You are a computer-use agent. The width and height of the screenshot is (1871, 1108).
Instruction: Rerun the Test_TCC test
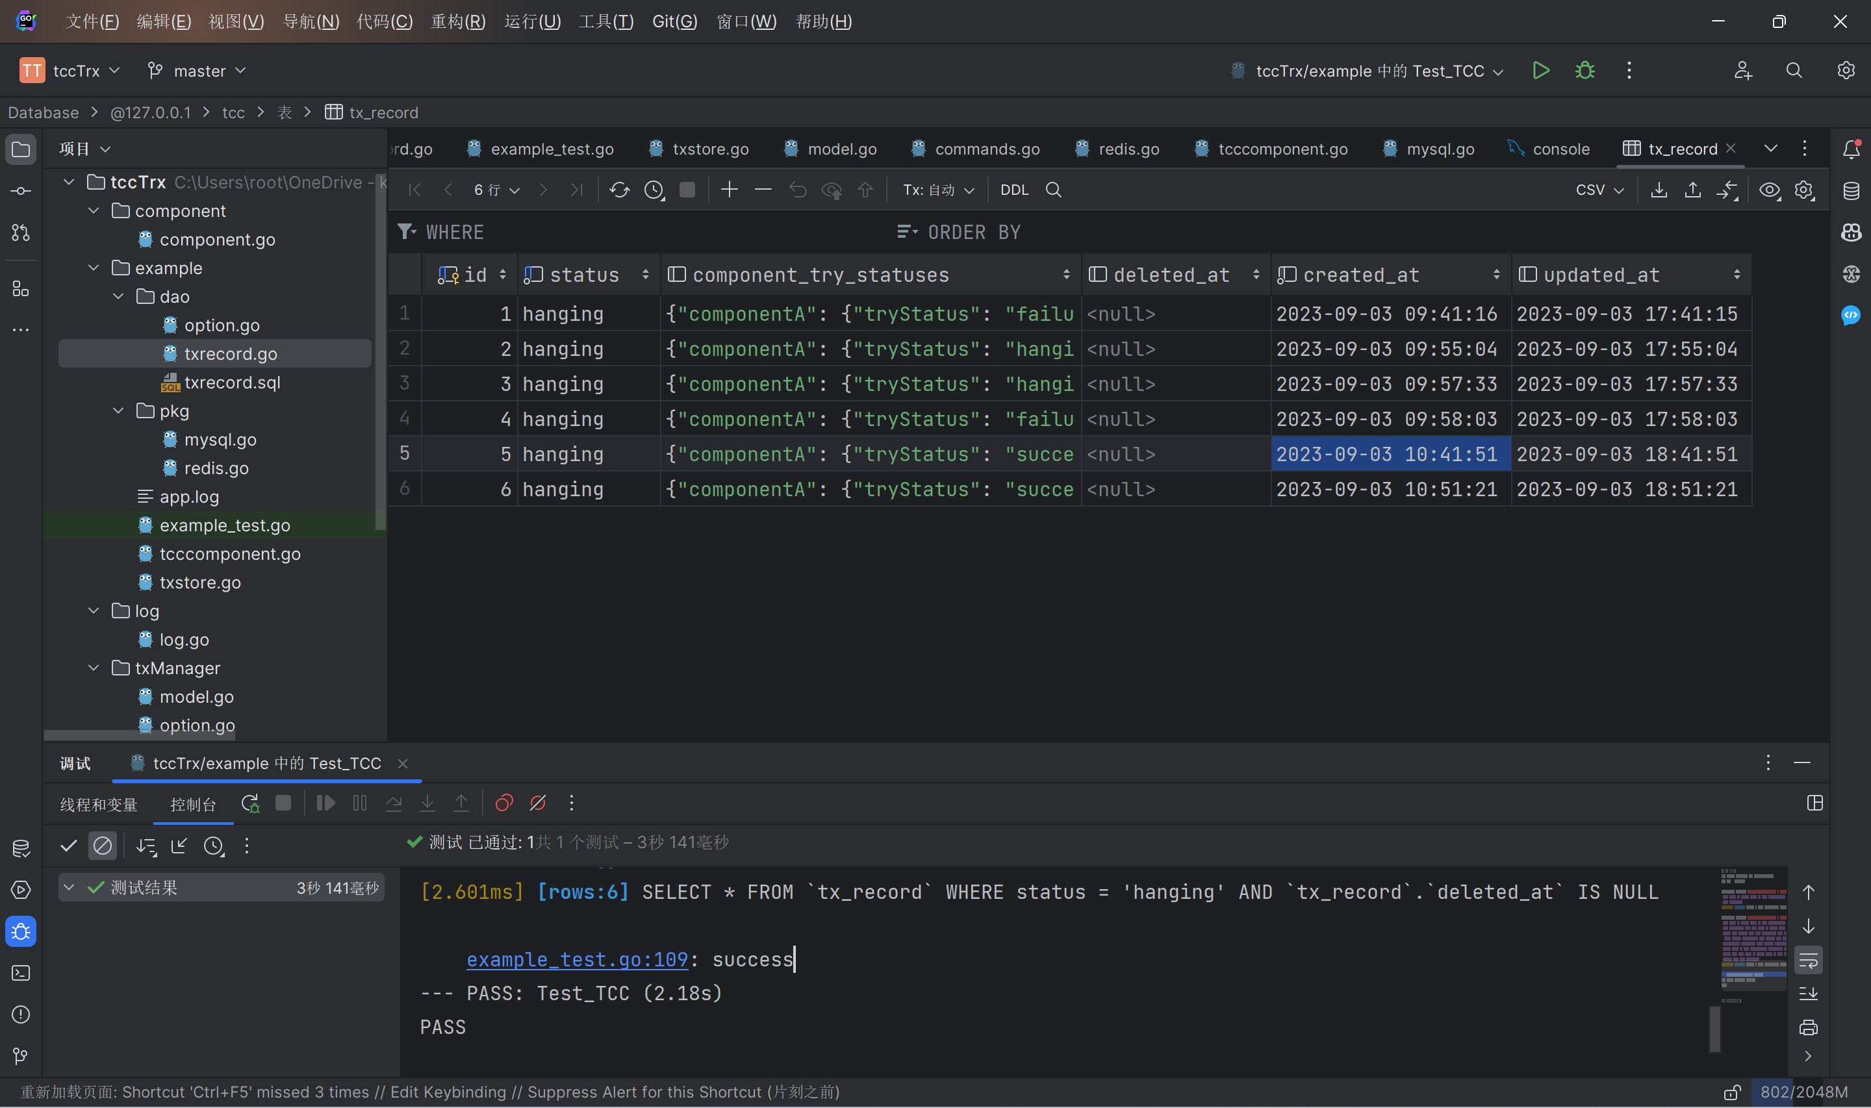coord(250,803)
